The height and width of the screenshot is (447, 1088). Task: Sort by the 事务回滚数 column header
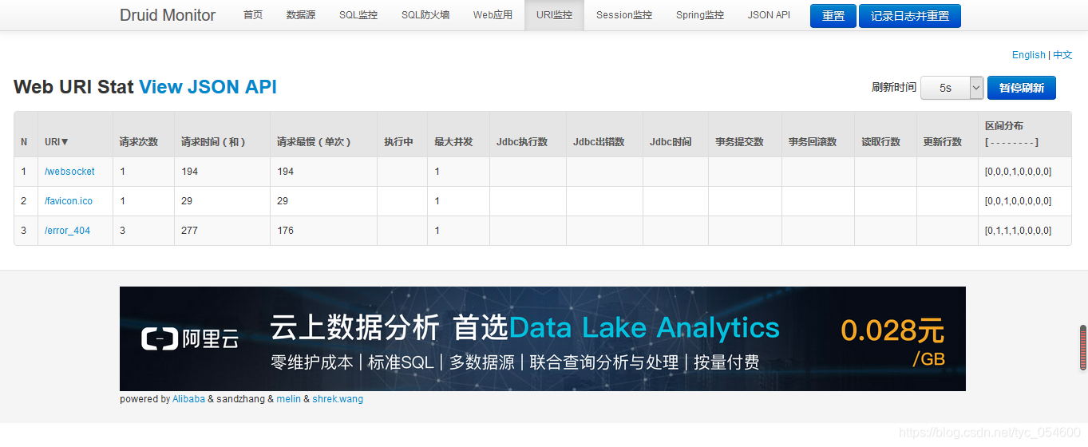[x=813, y=142]
